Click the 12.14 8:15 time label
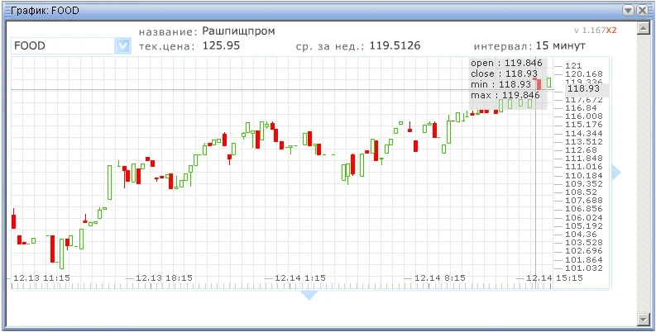Screen dimensions: 656x332 coord(439,277)
